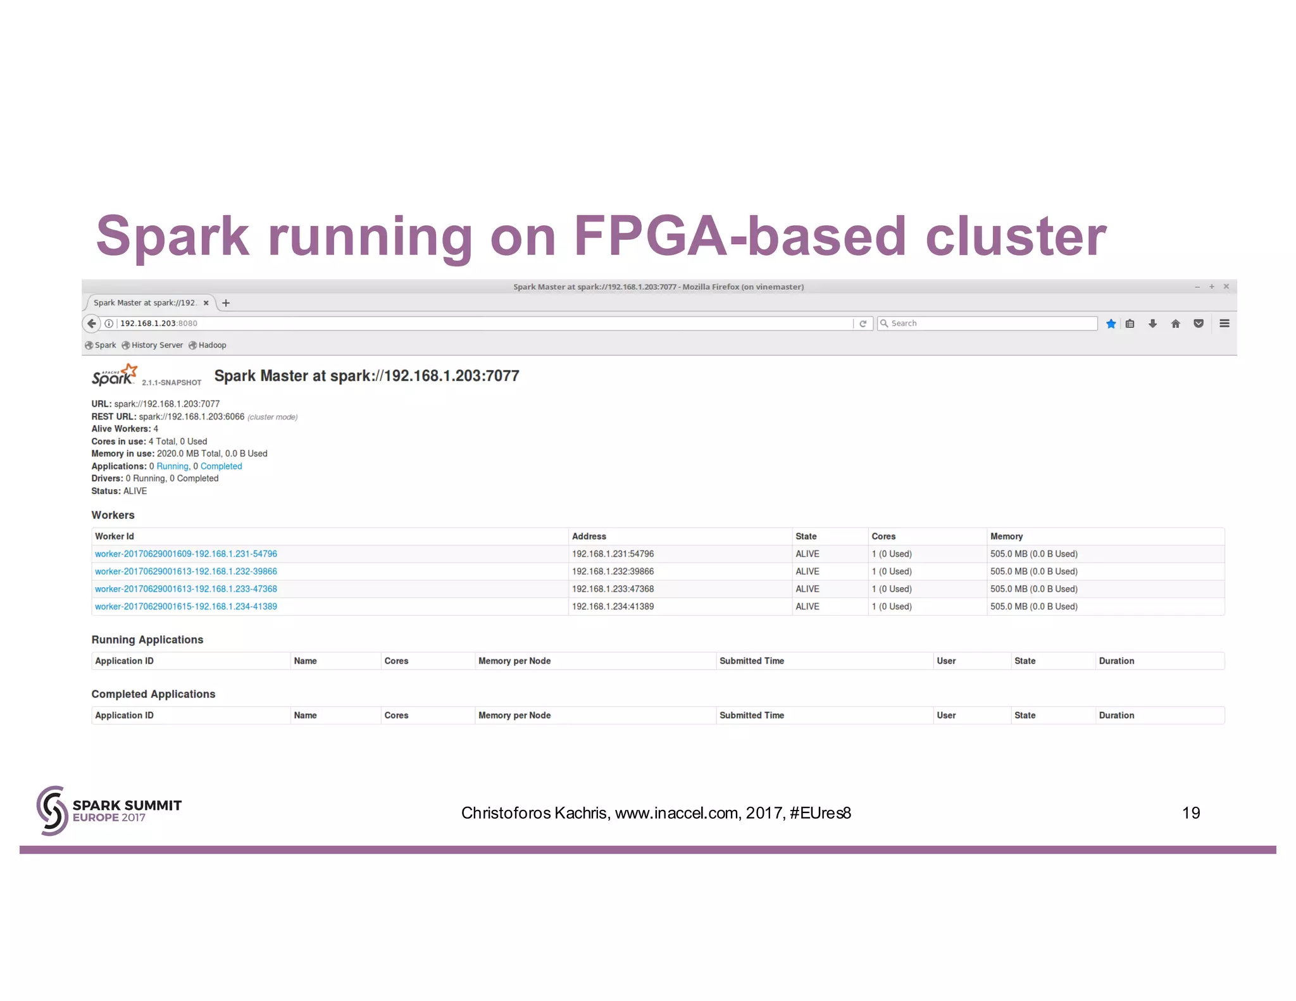Click the blue bookmark star icon
This screenshot has width=1296, height=1001.
coord(1111,323)
